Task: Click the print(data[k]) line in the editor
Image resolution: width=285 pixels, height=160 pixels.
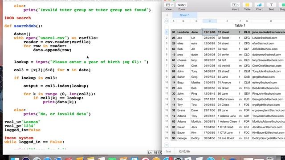Action: [59, 102]
